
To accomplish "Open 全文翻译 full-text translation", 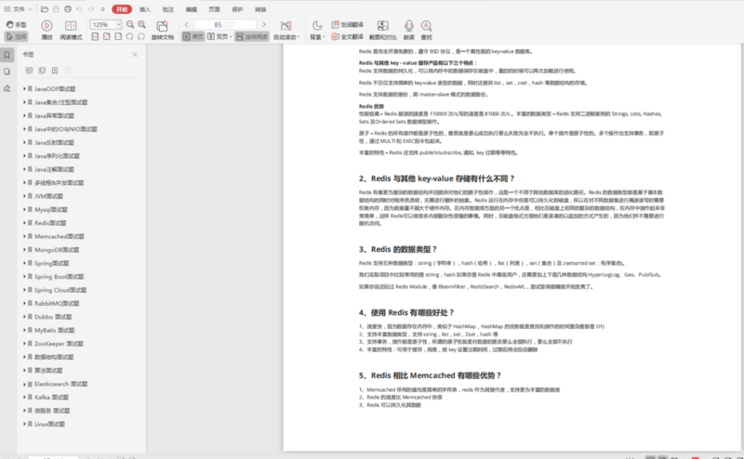I will (x=347, y=36).
